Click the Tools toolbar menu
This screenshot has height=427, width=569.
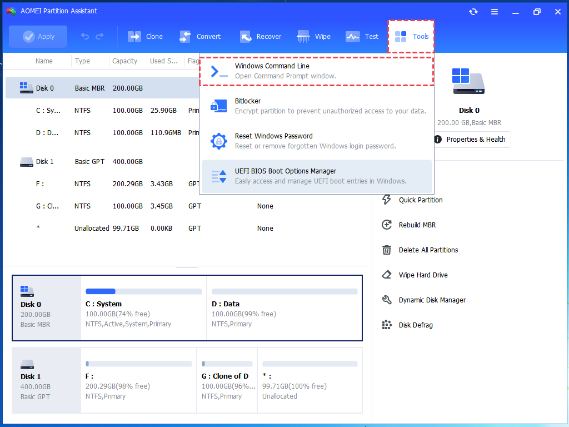(x=411, y=37)
